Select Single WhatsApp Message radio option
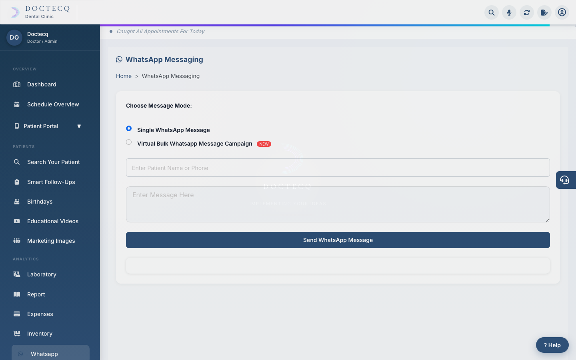 [x=129, y=128]
